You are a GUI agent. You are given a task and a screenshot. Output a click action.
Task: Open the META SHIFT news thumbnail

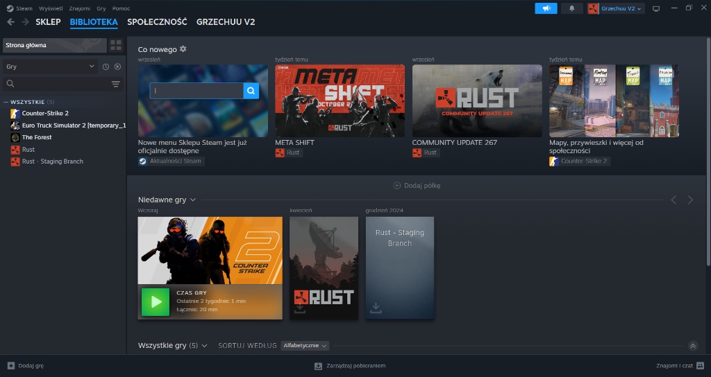(x=340, y=100)
